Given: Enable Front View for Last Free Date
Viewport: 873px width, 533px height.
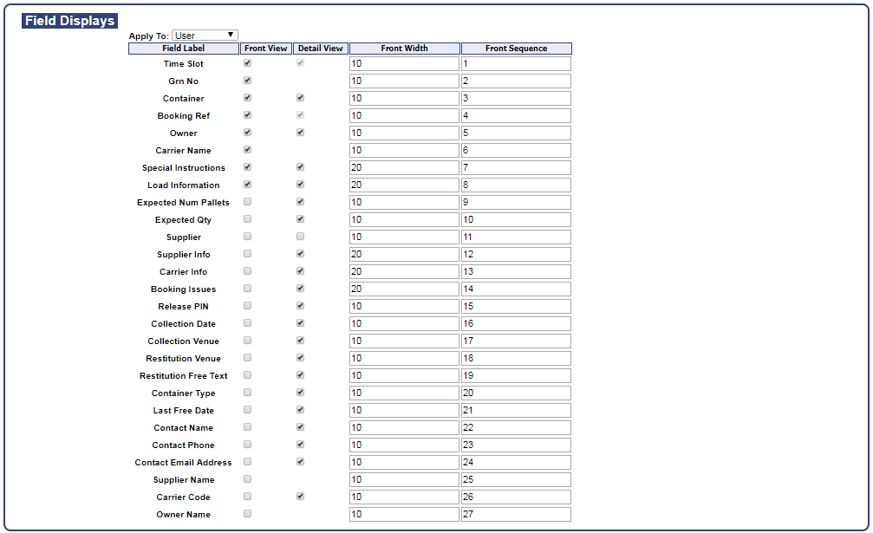Looking at the screenshot, I should pyautogui.click(x=247, y=409).
